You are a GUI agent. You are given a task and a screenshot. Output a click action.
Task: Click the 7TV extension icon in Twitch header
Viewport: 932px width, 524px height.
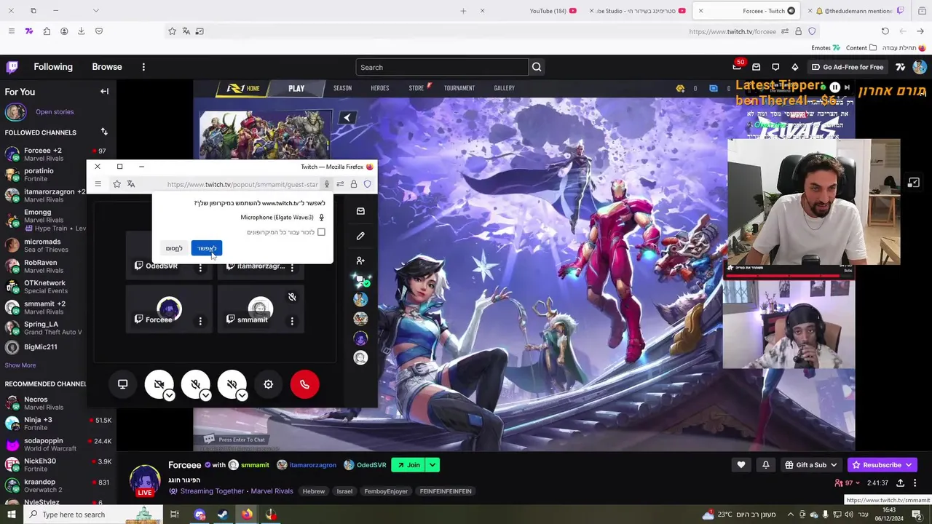(901, 67)
